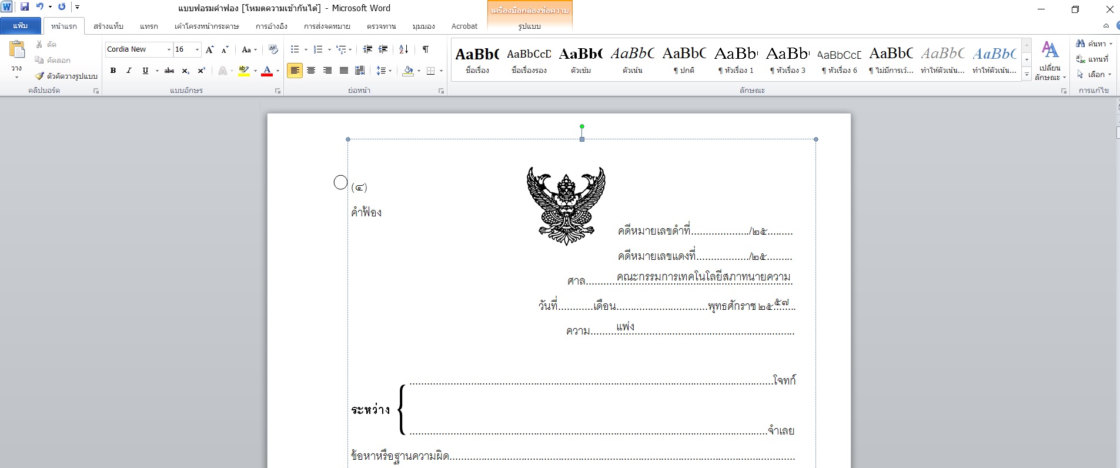Click the Clear Formatting eraser icon
Image resolution: width=1120 pixels, height=468 pixels.
click(273, 49)
